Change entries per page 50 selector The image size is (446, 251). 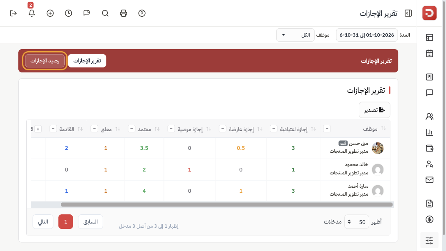[357, 222]
